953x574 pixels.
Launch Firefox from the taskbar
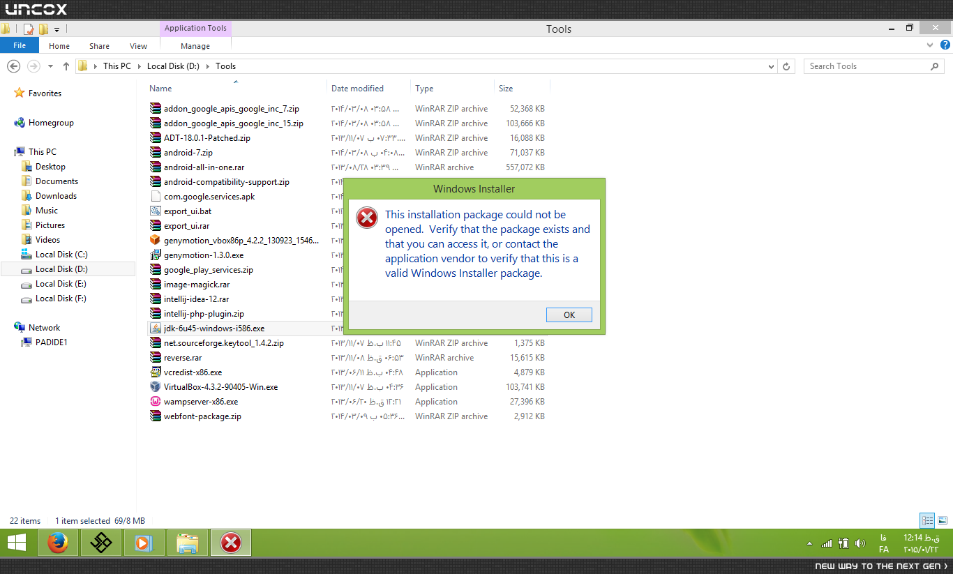(x=58, y=543)
